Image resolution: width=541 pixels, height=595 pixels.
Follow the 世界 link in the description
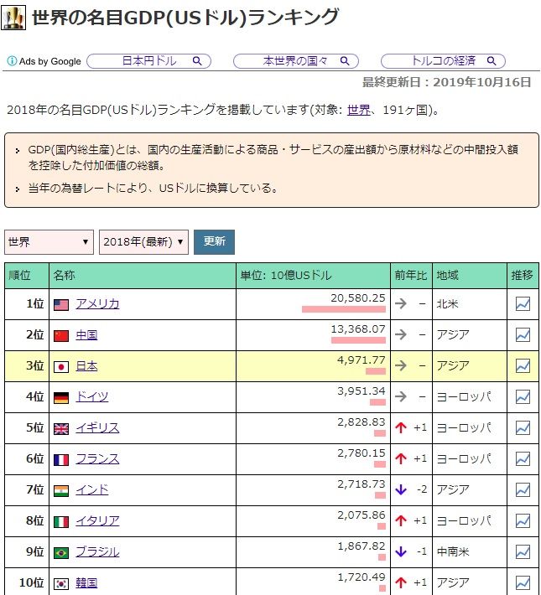(x=358, y=110)
